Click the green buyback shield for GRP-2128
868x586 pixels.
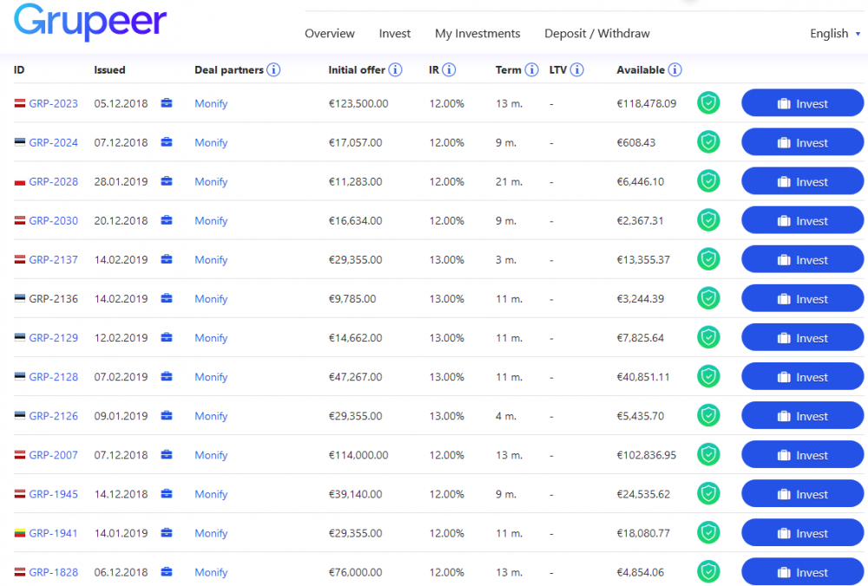tap(709, 376)
